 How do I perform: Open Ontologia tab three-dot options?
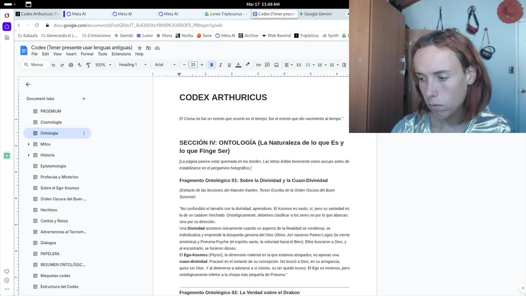coord(84,133)
